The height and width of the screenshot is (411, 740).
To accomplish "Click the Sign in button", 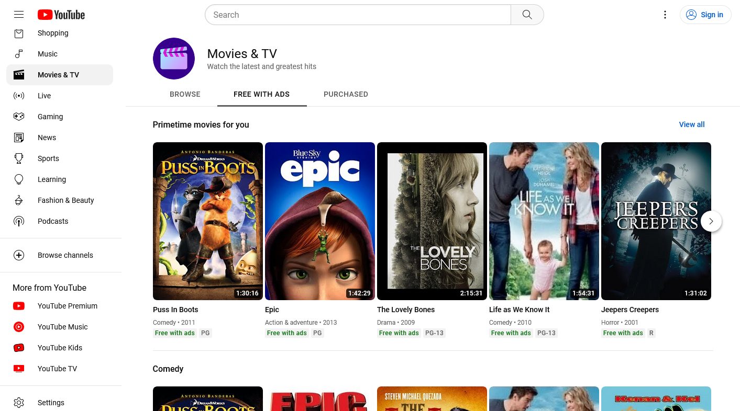I will [705, 15].
